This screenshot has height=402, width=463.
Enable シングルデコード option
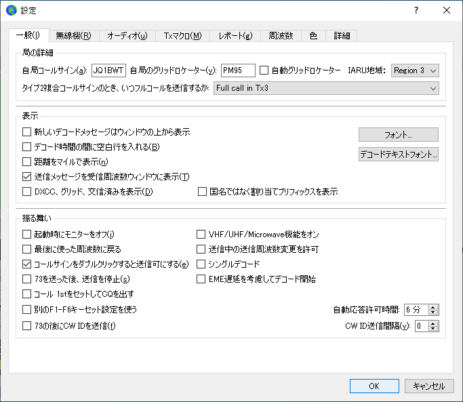pos(201,264)
